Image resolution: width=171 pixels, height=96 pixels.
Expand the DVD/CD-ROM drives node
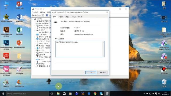(35, 21)
